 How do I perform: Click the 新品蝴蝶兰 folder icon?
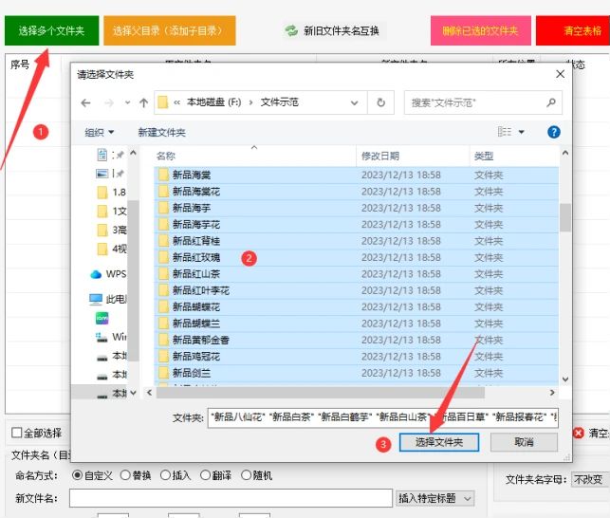(163, 324)
